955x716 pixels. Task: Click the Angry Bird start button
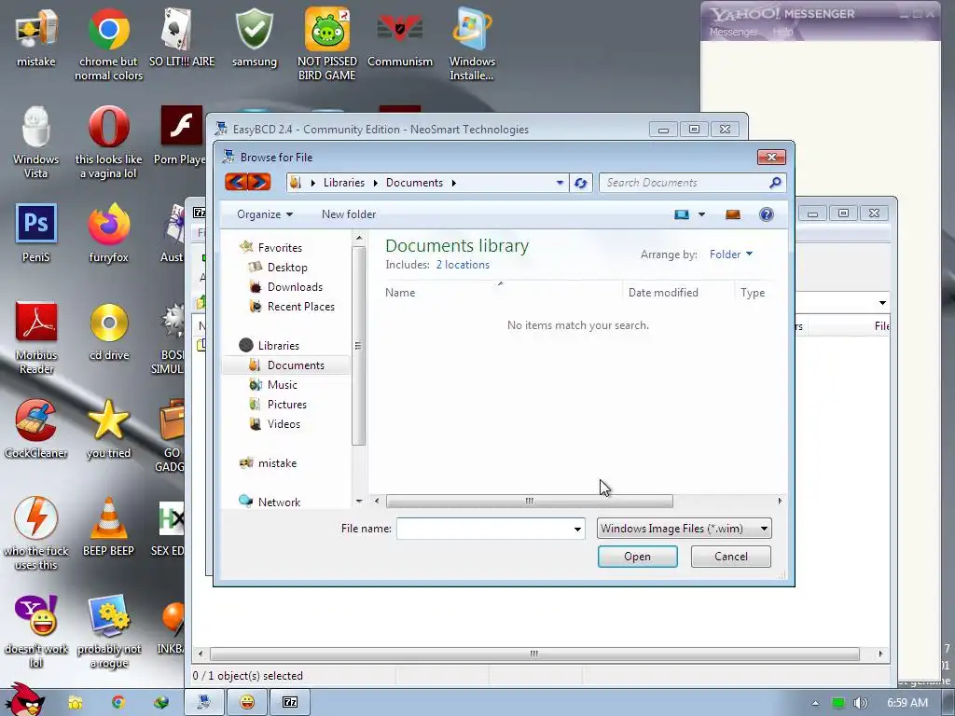[x=24, y=700]
